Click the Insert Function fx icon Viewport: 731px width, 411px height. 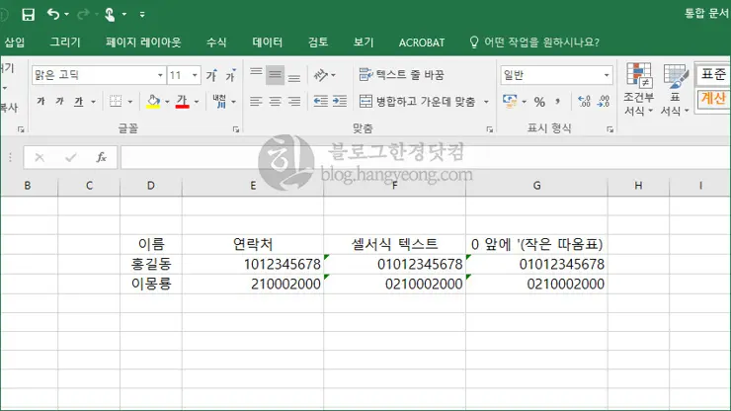[x=101, y=158]
